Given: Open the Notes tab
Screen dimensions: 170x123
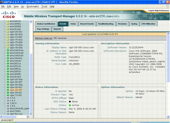Looking at the screenshot, I should 73,24.
